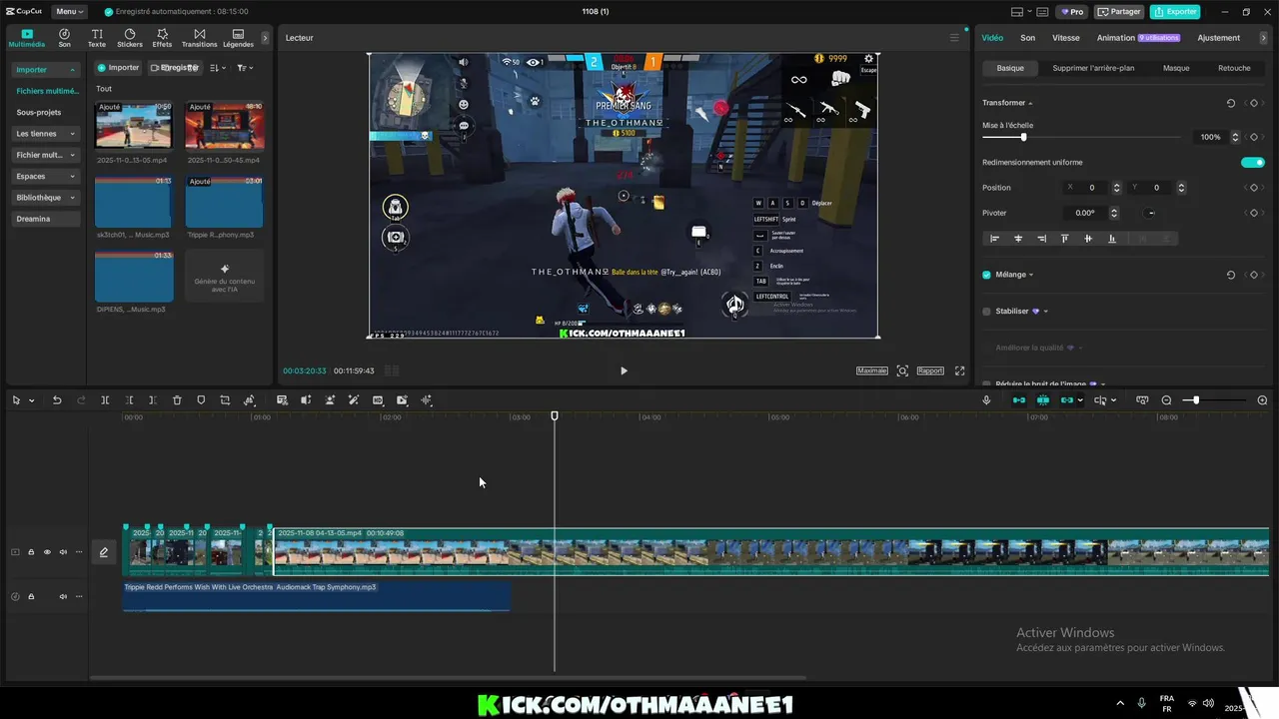This screenshot has width=1279, height=719.
Task: Open the selection tool dropdown arrow
Action: click(32, 400)
